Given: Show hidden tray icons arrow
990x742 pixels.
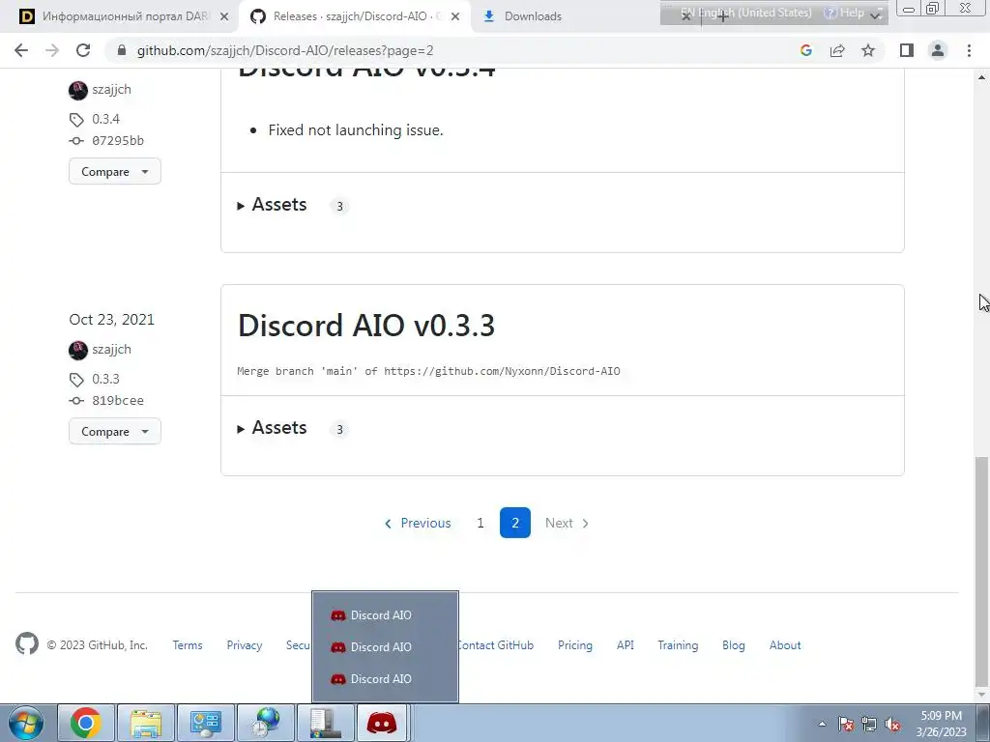Looking at the screenshot, I should (x=822, y=724).
